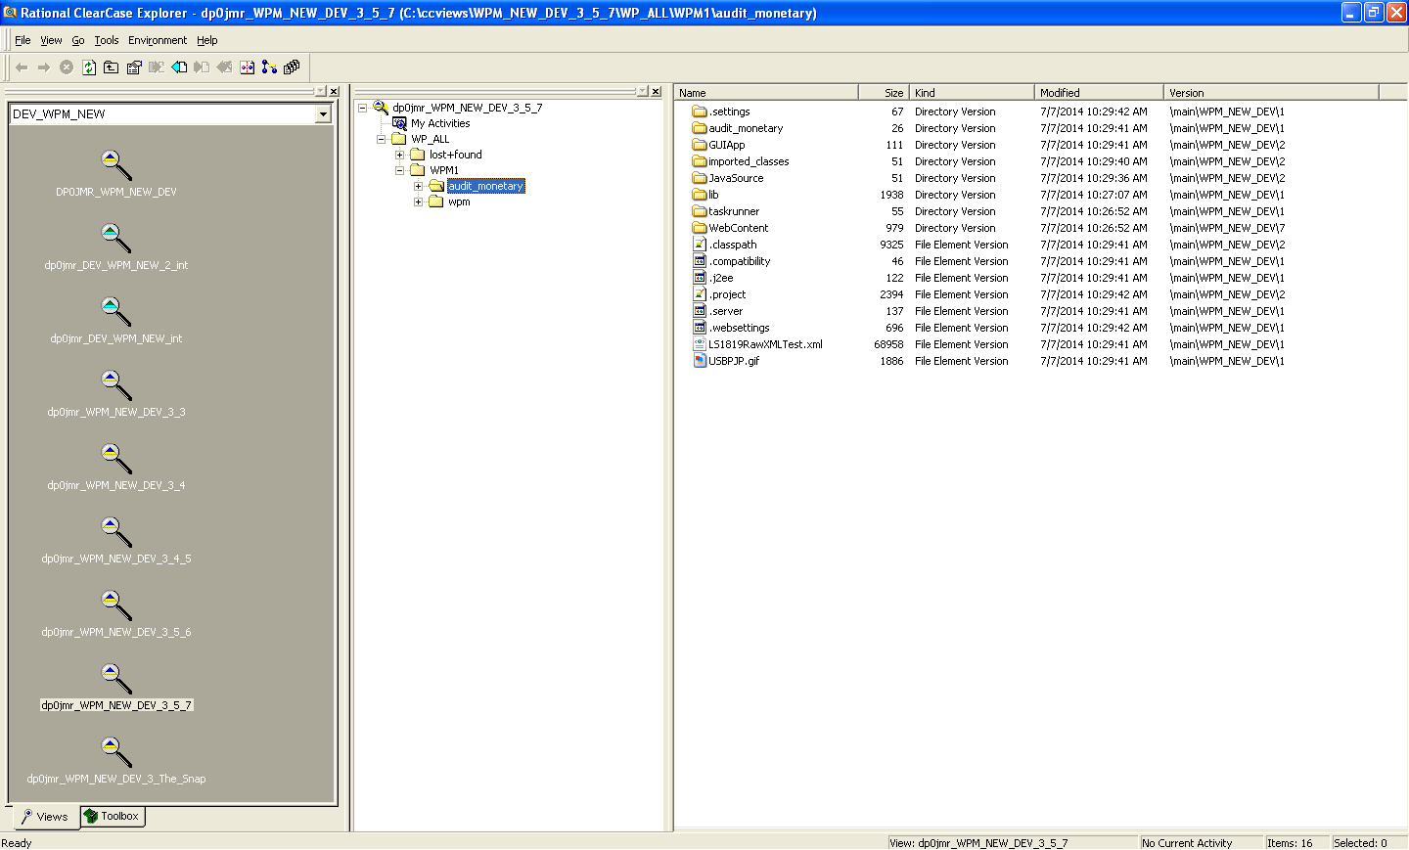Select the lost+found folder in tree

pos(456,155)
